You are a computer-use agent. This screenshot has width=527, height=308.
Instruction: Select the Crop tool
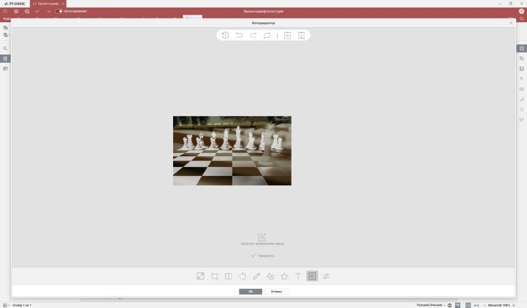tap(214, 276)
